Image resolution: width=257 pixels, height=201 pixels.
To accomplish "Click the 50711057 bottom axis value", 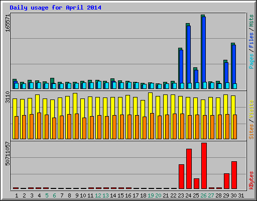I will (x=8, y=154).
